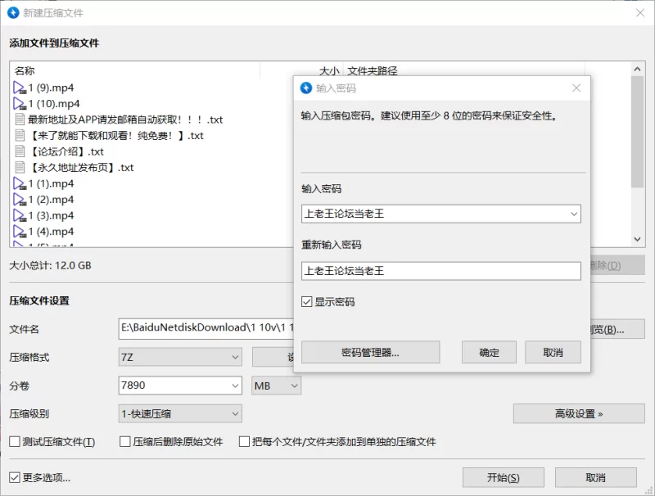Click the video icon of 1 (2).mp4

(20, 199)
